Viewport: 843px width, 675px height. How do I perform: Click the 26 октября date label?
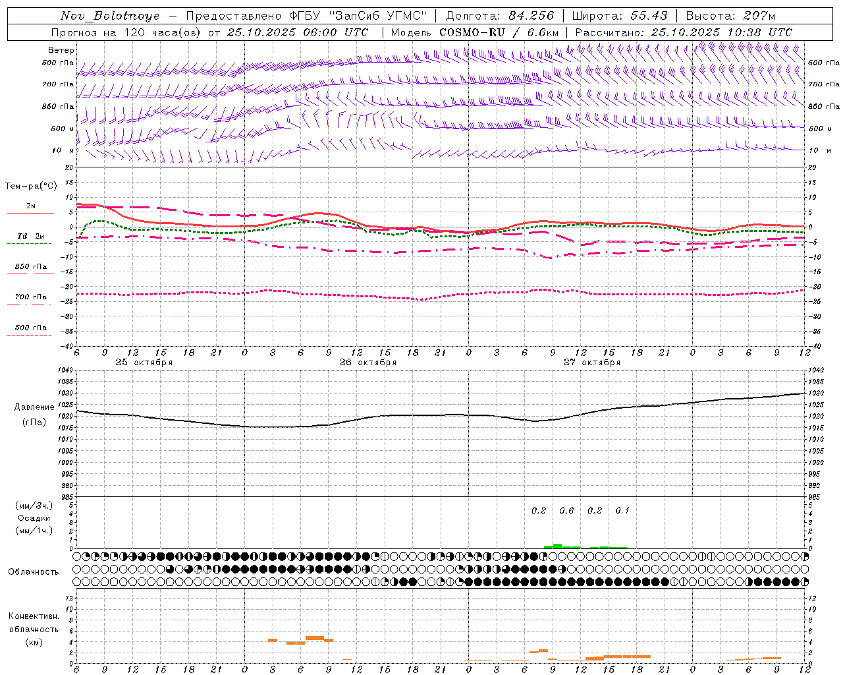pos(368,363)
